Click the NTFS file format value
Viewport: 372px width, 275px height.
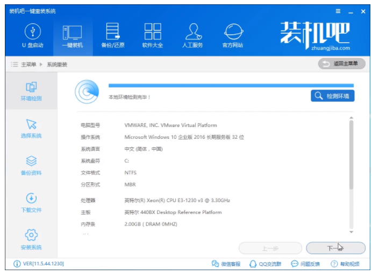(130, 173)
